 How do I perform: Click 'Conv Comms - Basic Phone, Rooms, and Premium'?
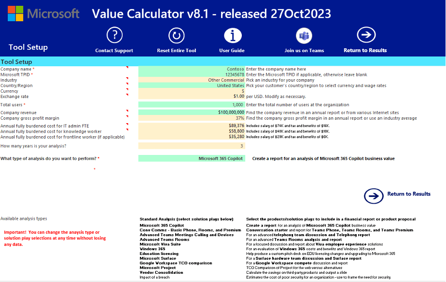point(190,230)
